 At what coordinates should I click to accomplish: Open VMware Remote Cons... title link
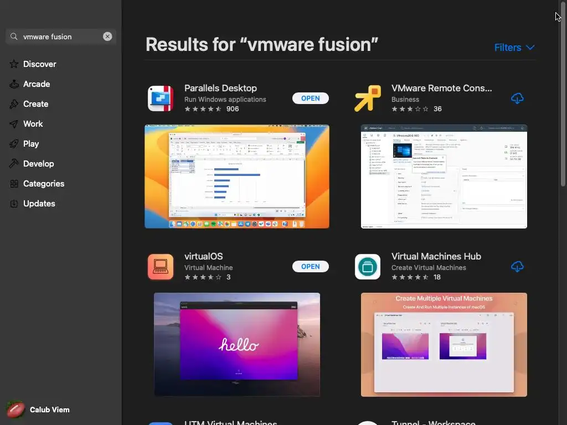click(441, 88)
